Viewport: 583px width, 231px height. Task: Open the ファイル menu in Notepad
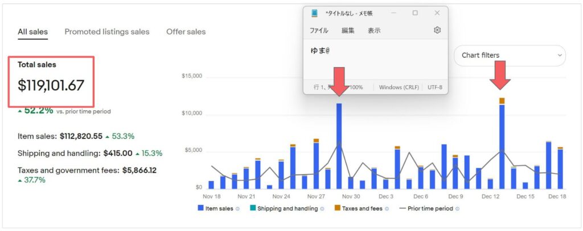[x=319, y=31]
